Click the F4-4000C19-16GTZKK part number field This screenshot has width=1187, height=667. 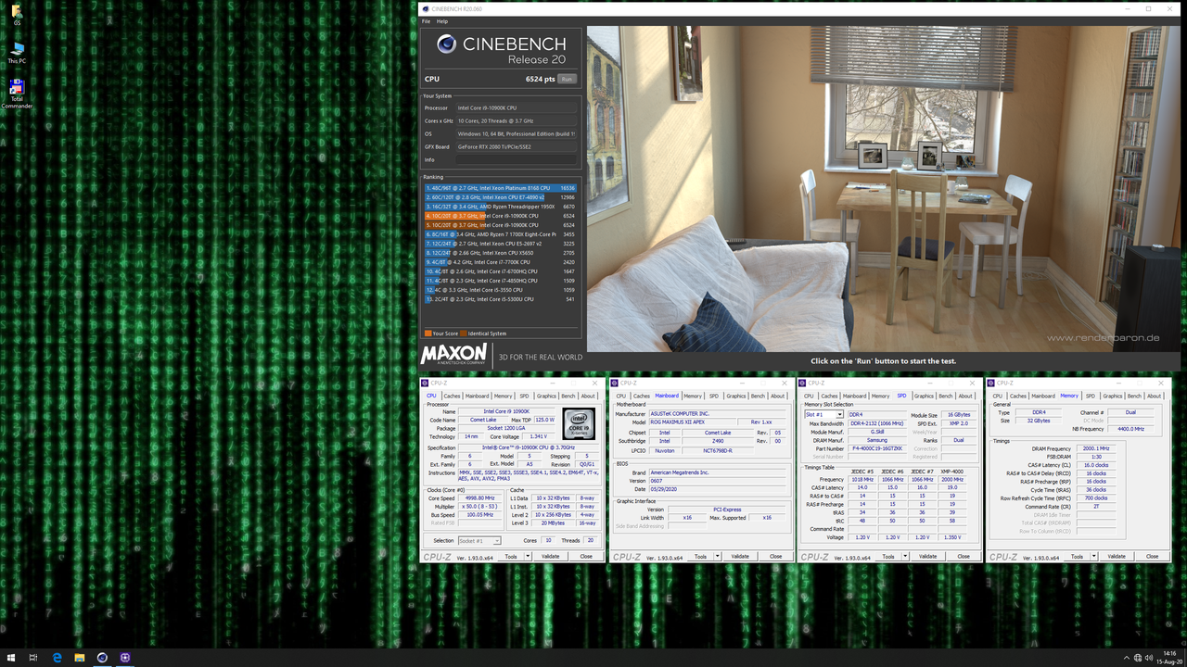(876, 448)
